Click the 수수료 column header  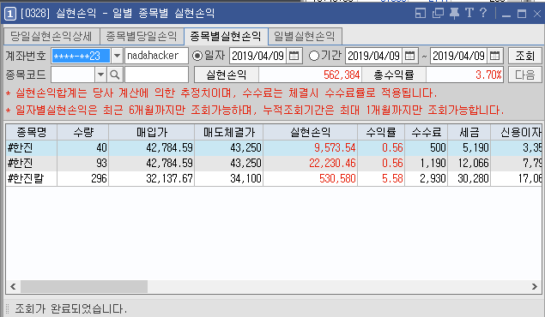pyautogui.click(x=427, y=132)
